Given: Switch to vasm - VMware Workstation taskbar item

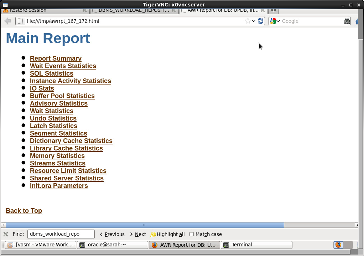Looking at the screenshot, I should pos(41,245).
